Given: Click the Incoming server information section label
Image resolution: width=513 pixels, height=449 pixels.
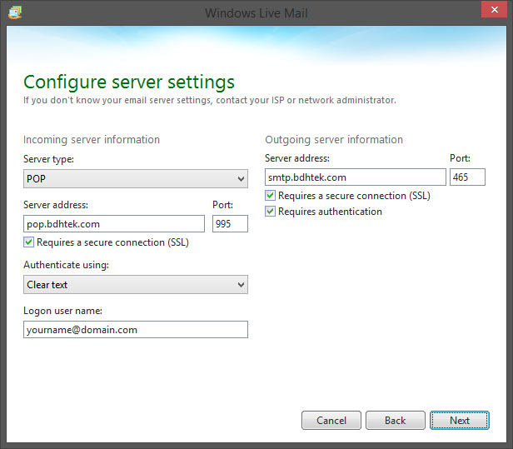Looking at the screenshot, I should tap(92, 140).
